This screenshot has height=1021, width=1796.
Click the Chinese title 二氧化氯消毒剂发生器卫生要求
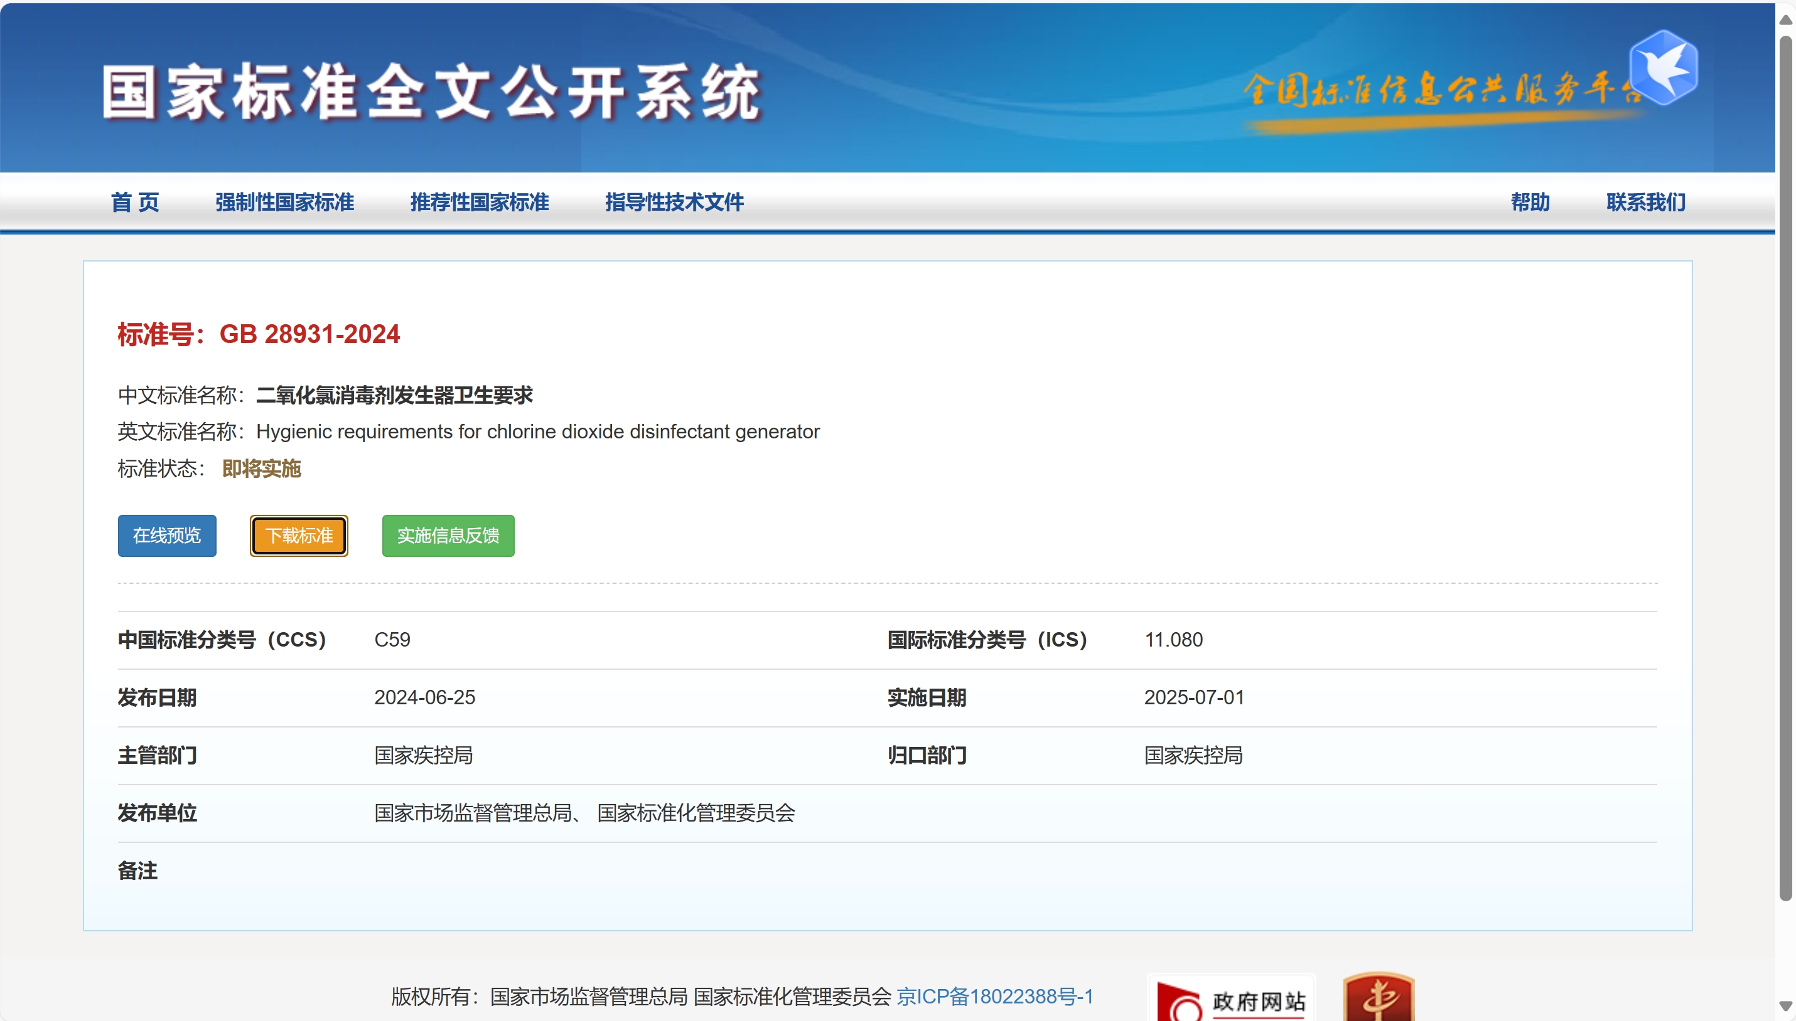394,396
